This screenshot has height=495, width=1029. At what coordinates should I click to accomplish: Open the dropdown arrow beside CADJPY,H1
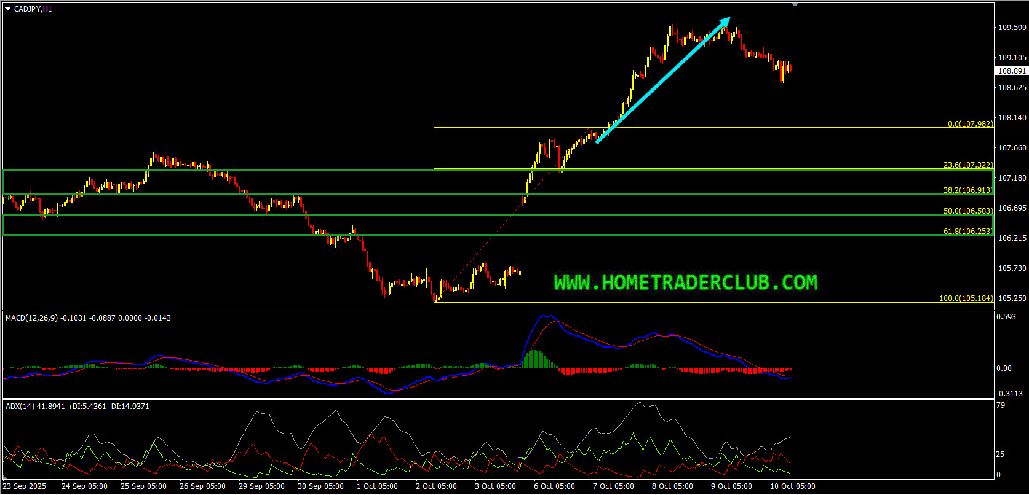coord(8,9)
